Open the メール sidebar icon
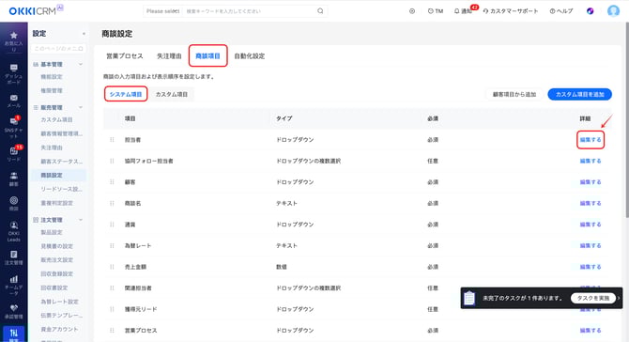Viewport: 629px width, 342px height. click(14, 101)
